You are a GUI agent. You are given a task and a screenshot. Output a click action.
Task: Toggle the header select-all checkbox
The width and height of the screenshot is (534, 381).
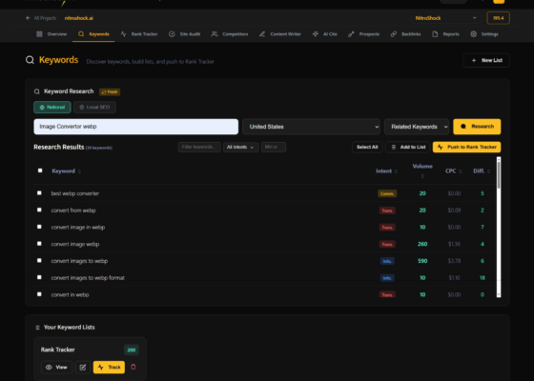tap(40, 170)
